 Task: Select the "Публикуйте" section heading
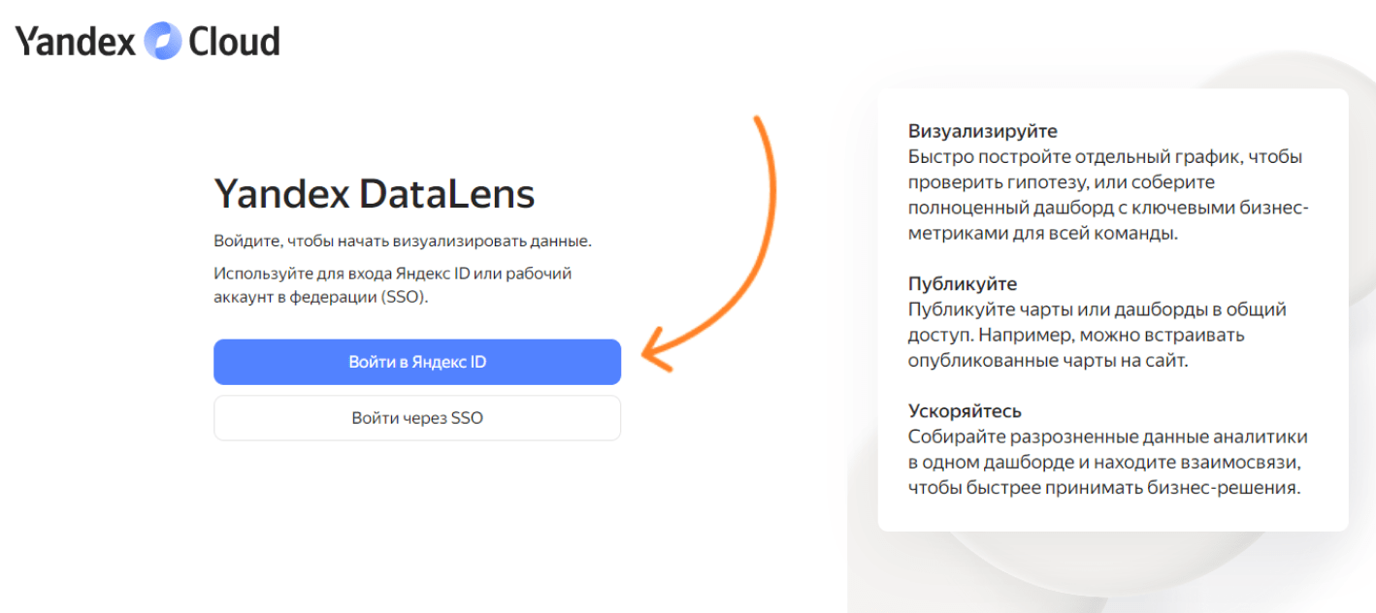(x=962, y=284)
